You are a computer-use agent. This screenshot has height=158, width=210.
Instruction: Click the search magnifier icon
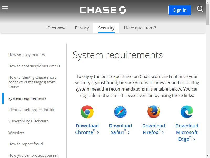tap(200, 9)
